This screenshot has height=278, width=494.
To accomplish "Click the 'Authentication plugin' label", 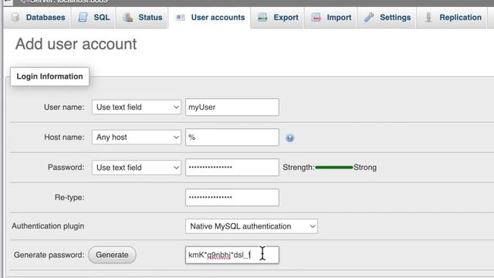I will point(48,226).
